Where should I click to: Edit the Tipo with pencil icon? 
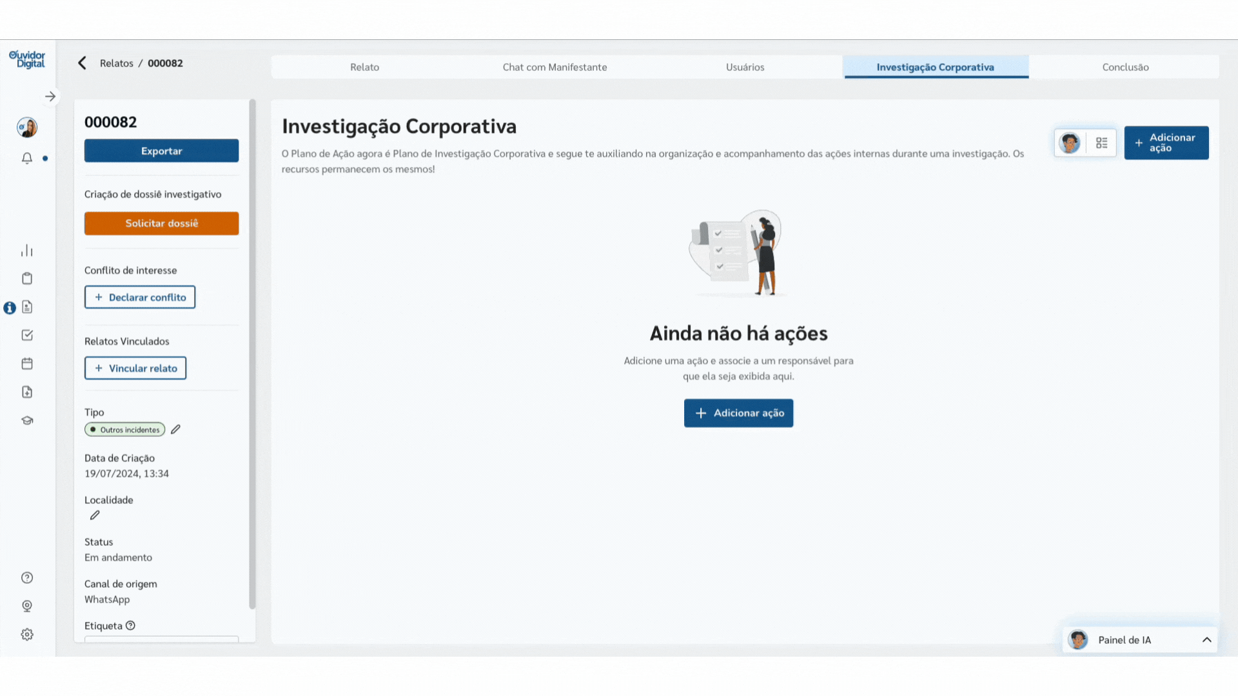tap(175, 429)
